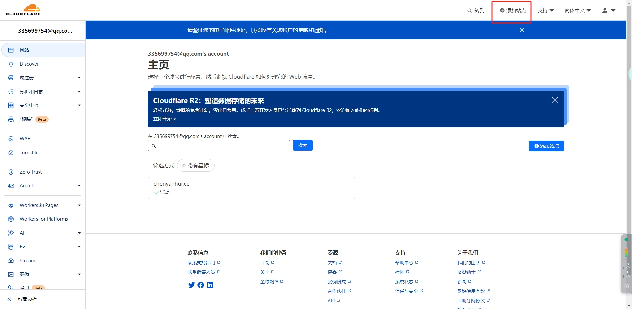Click the Zero Trust icon
The height and width of the screenshot is (309, 632).
tap(11, 172)
